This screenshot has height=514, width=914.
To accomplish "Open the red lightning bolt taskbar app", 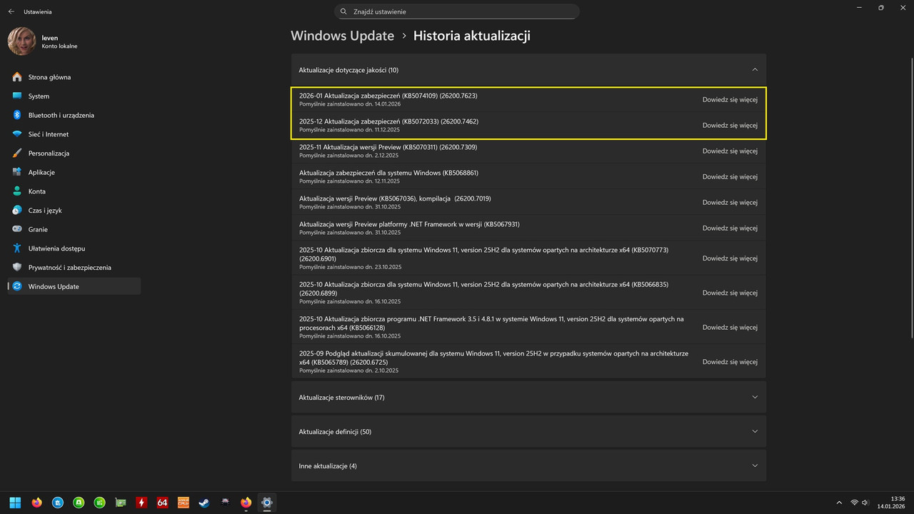I will 141,503.
